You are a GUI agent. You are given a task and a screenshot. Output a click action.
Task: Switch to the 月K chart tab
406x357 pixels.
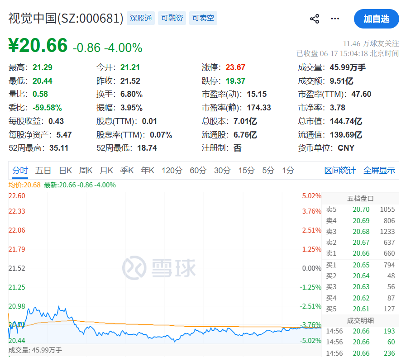[106, 171]
